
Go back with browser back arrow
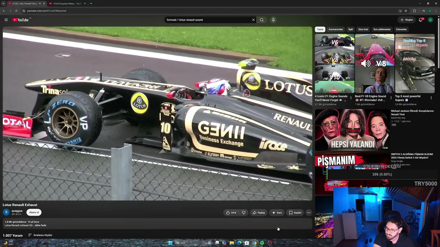point(4,11)
